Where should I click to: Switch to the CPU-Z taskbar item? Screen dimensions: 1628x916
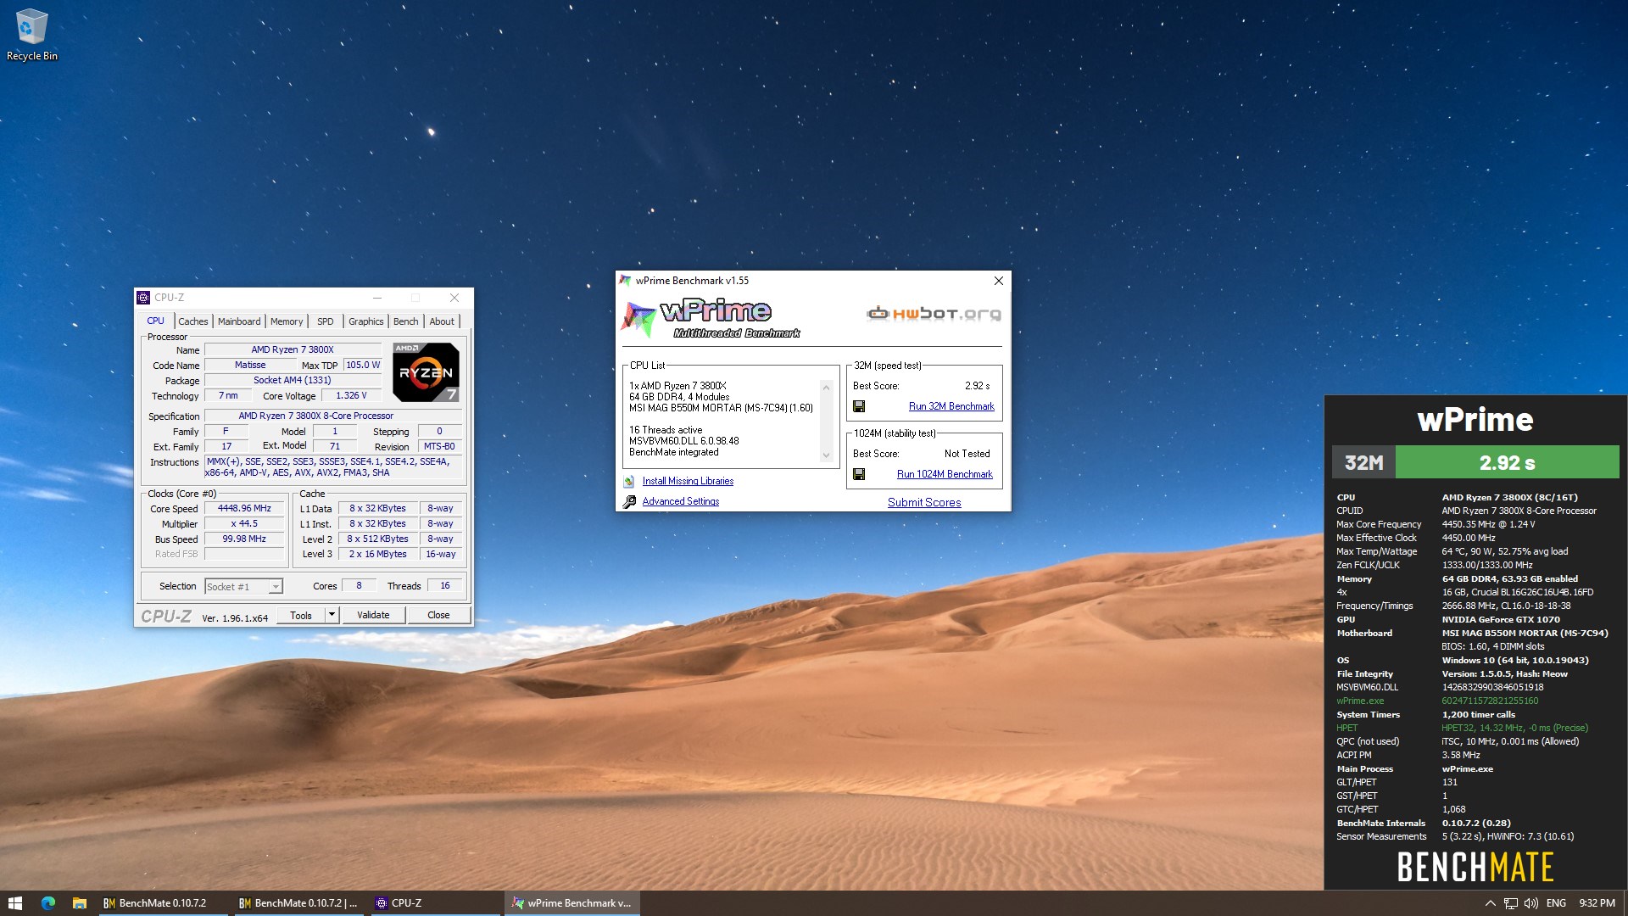[436, 903]
